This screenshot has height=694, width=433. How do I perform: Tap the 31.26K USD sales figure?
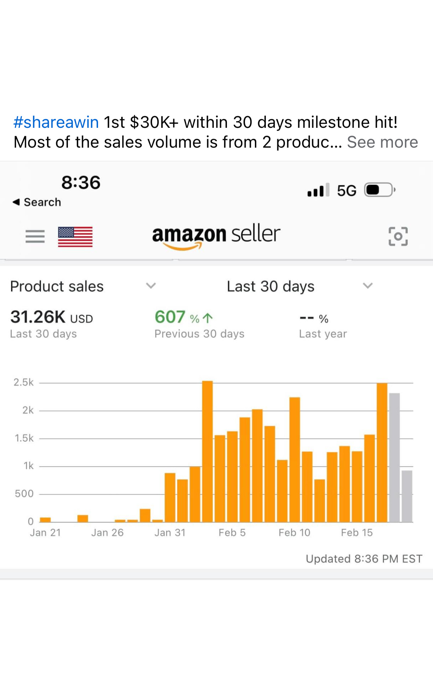[51, 317]
